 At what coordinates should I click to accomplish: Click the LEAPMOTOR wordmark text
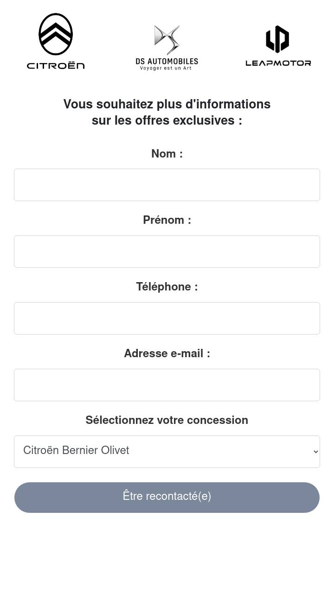(x=278, y=63)
